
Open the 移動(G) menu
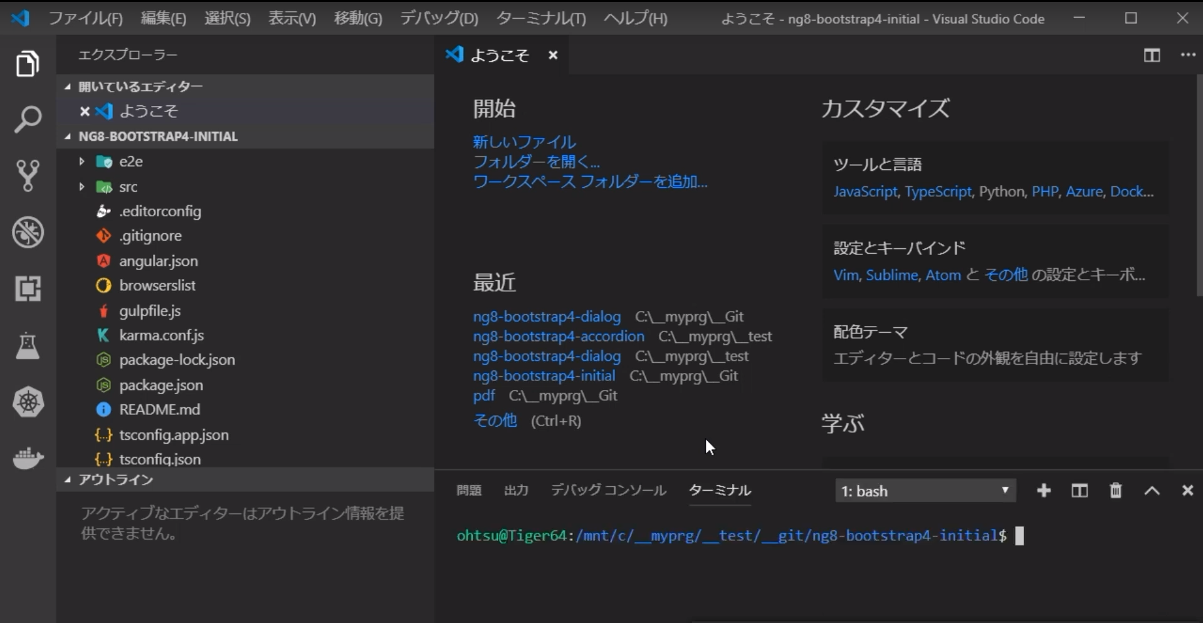[358, 18]
